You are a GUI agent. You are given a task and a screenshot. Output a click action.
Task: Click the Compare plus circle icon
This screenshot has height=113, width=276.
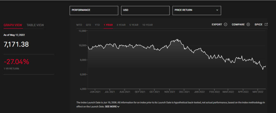pos(248,24)
